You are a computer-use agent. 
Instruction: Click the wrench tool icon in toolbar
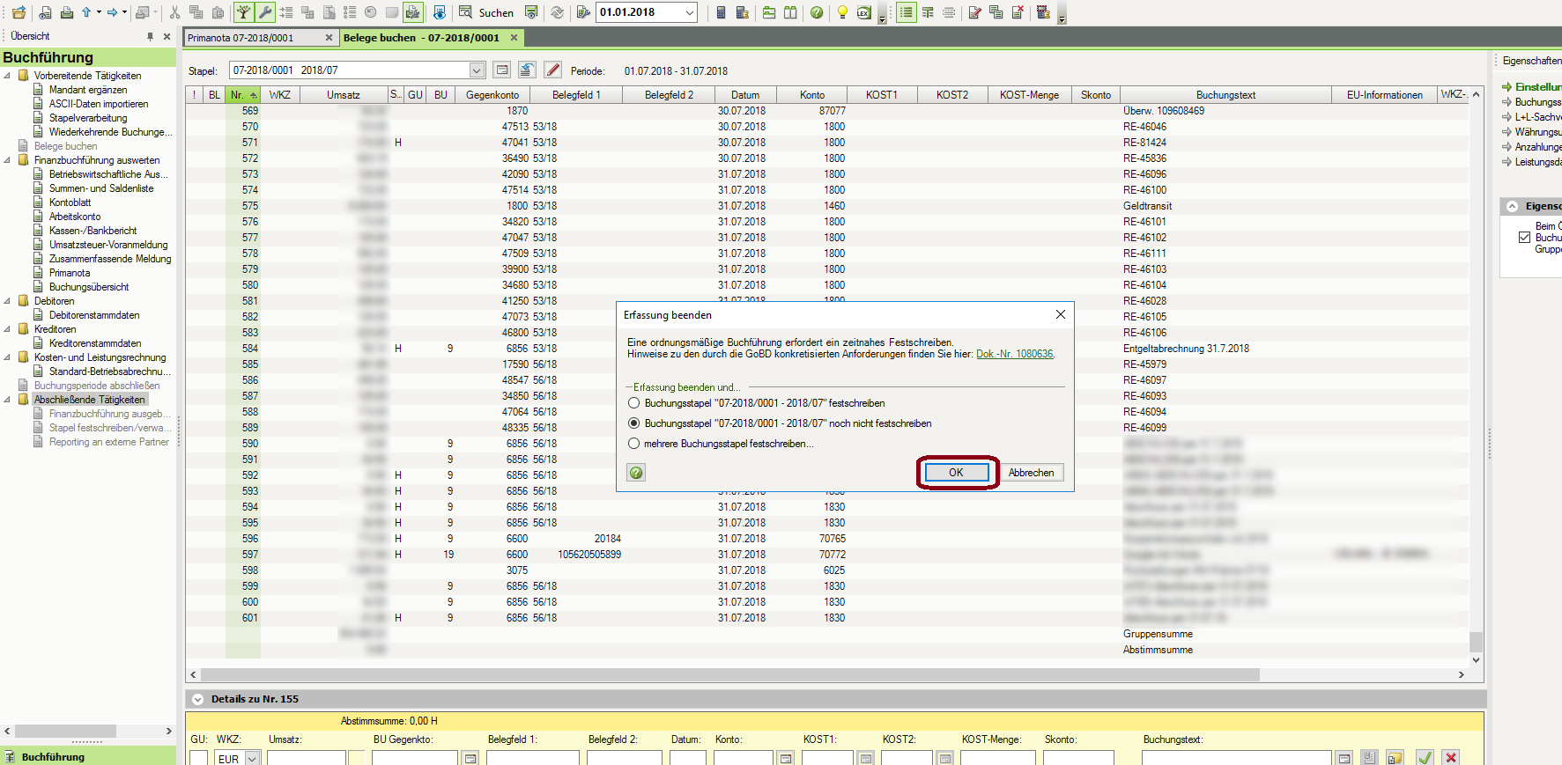tap(264, 12)
